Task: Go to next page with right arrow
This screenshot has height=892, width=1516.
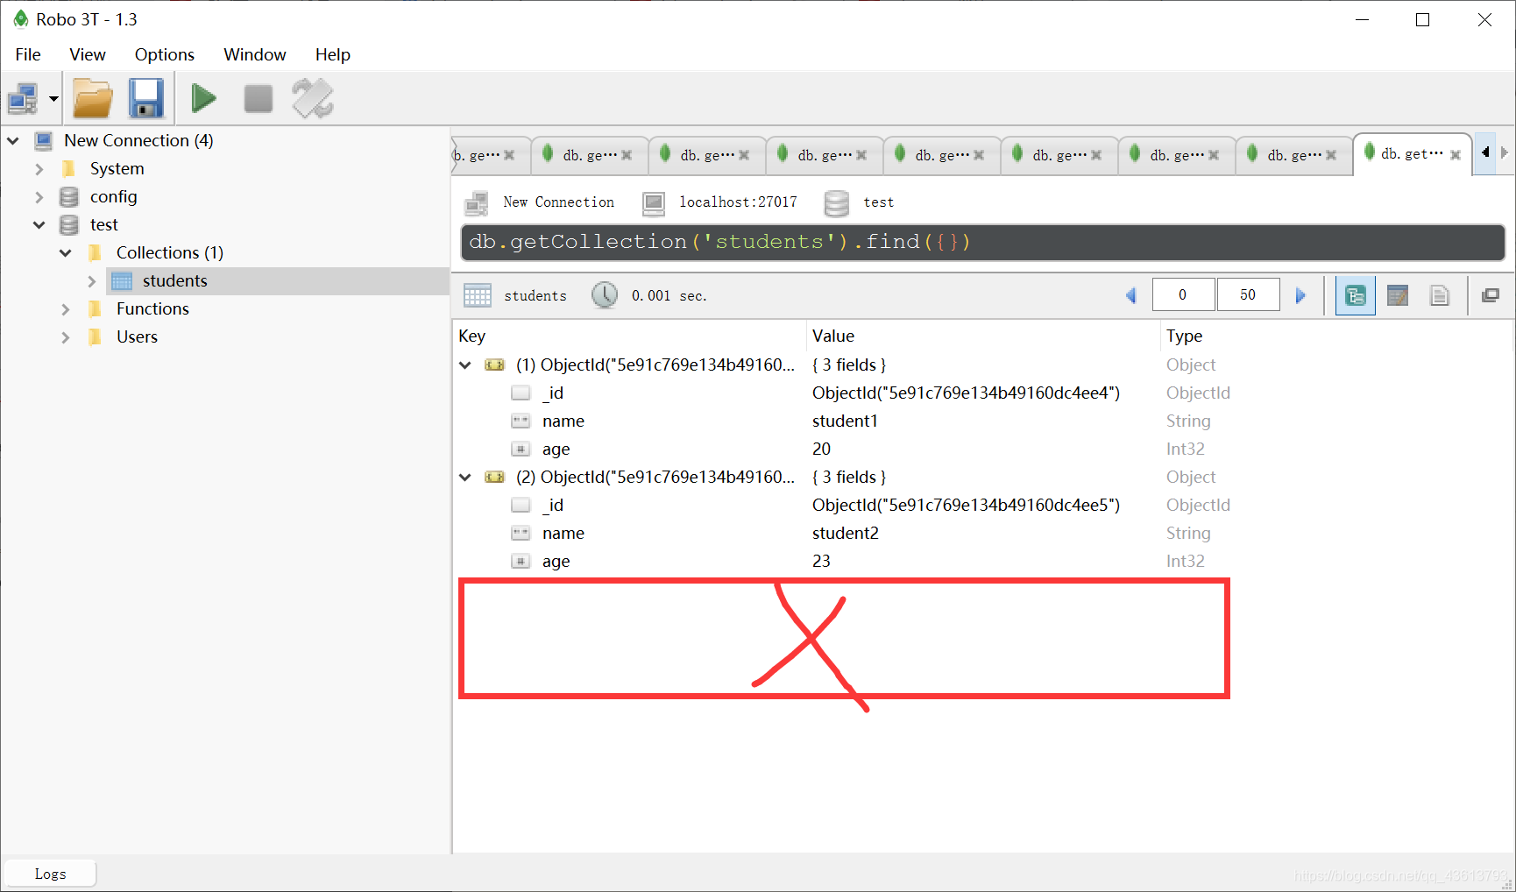Action: point(1300,295)
